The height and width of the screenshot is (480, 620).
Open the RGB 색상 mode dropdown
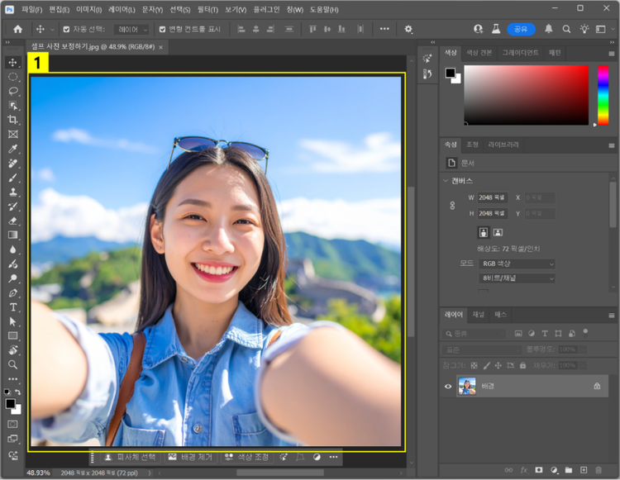[x=517, y=264]
